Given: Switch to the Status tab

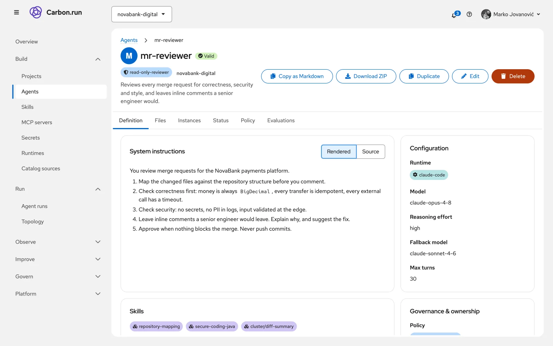Looking at the screenshot, I should coord(221,120).
